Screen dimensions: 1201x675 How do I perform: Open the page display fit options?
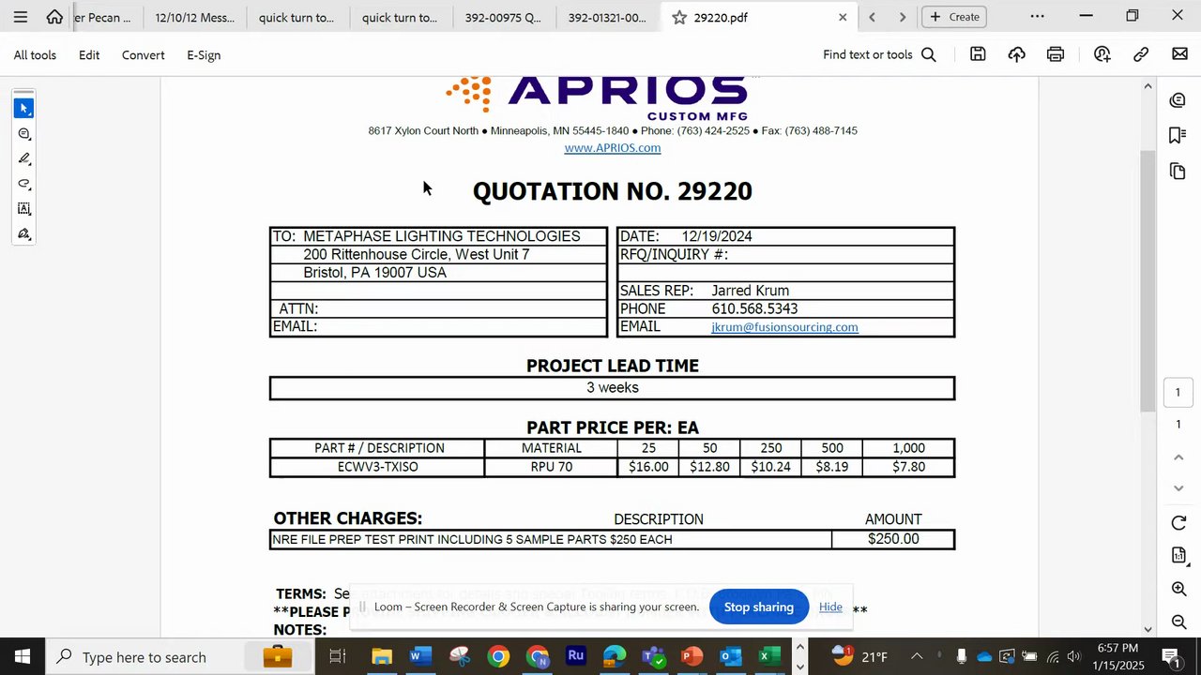[x=1178, y=556]
